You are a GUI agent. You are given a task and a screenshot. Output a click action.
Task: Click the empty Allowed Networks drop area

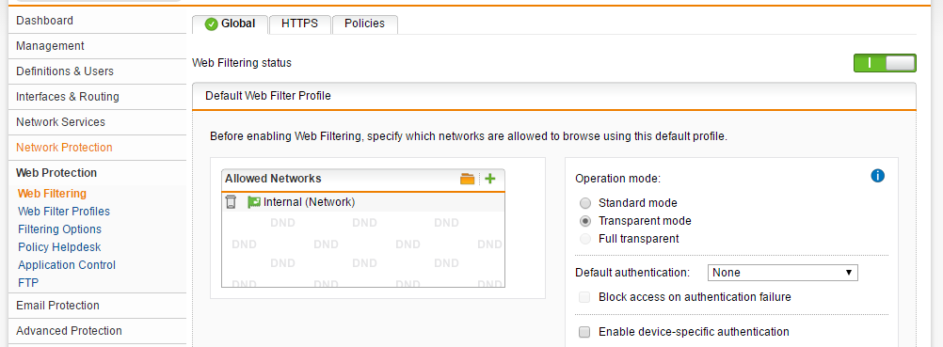[x=363, y=249]
